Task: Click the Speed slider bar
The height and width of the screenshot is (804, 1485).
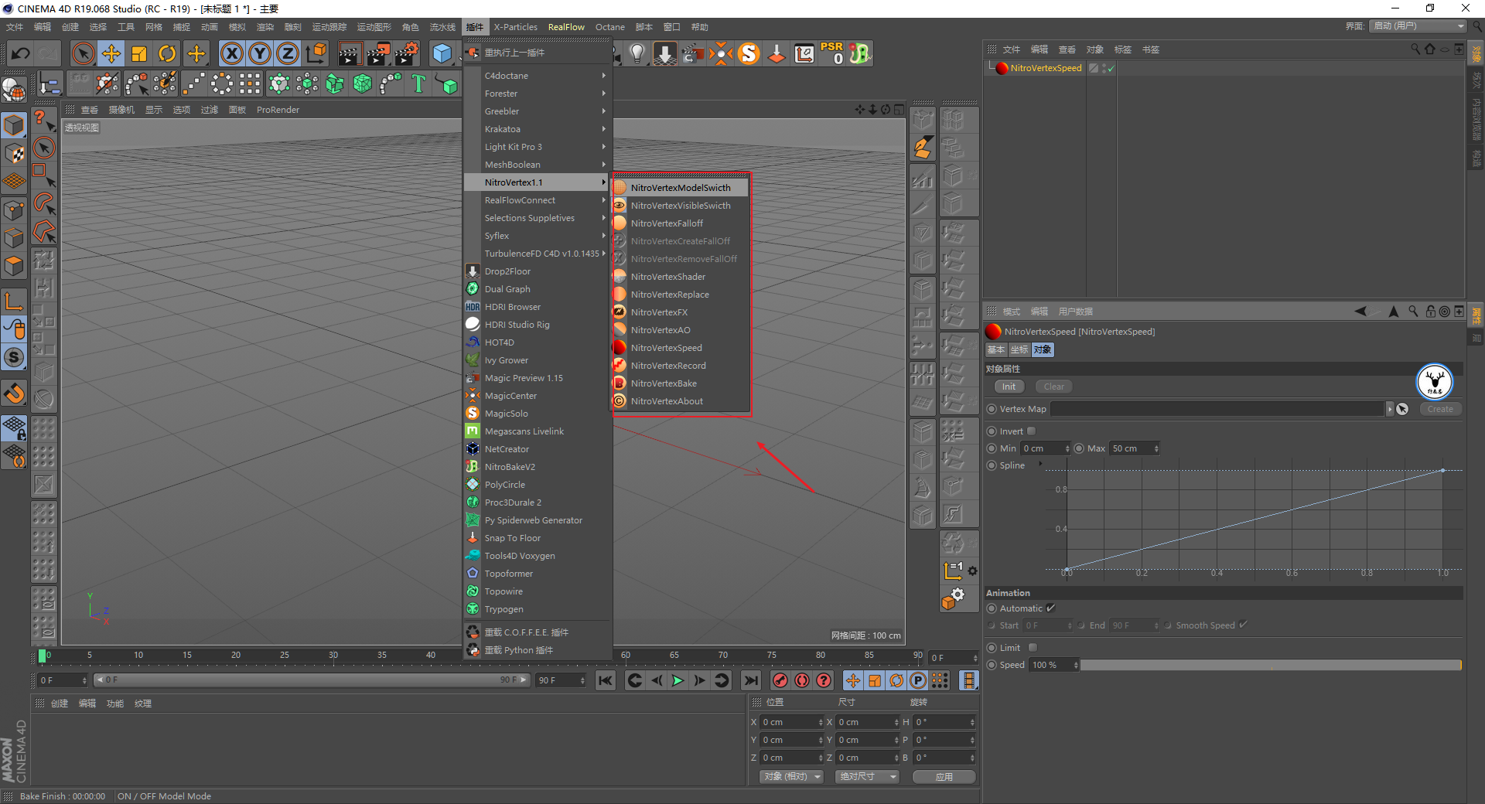Action: 1271,665
